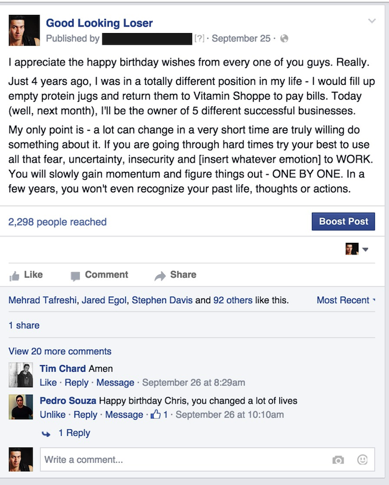Image resolution: width=389 pixels, height=485 pixels.
Task: Like Tim Chard's comment
Action: (x=48, y=383)
